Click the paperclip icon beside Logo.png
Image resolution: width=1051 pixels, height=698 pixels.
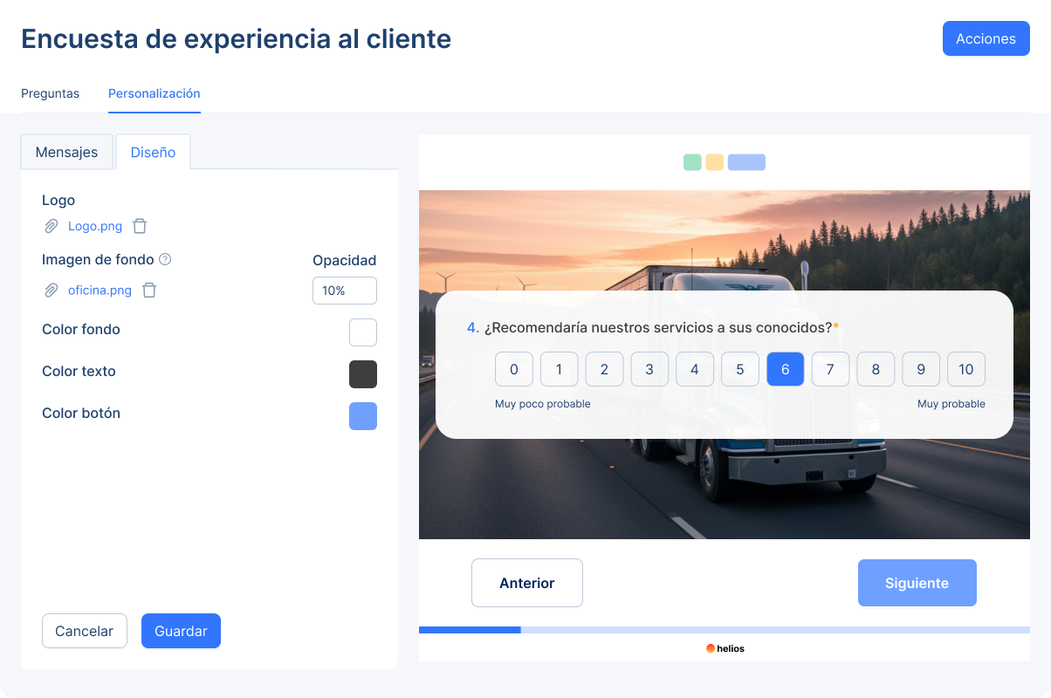pos(51,226)
